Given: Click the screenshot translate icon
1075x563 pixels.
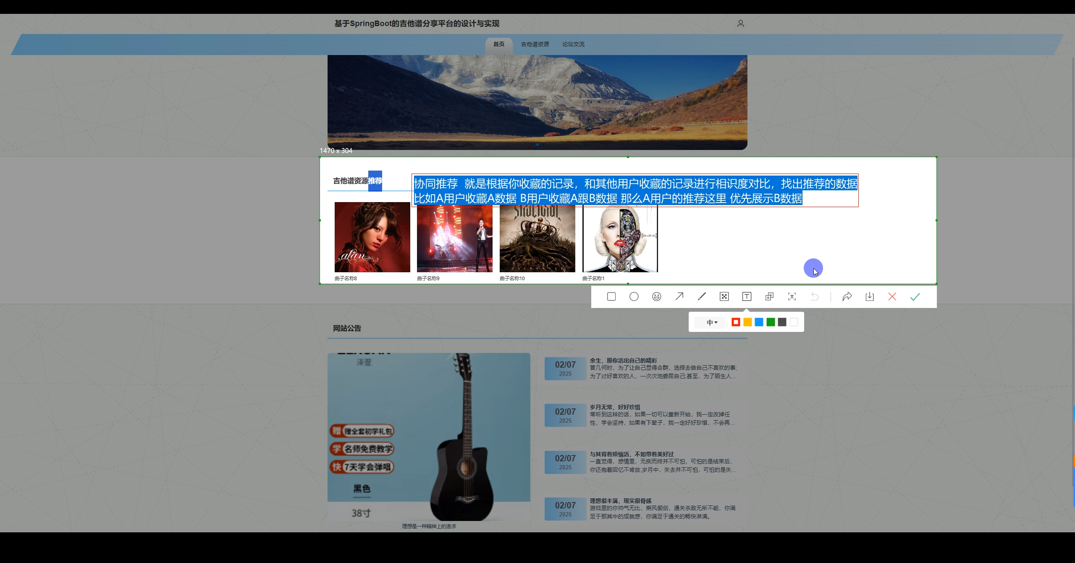Looking at the screenshot, I should coord(769,297).
